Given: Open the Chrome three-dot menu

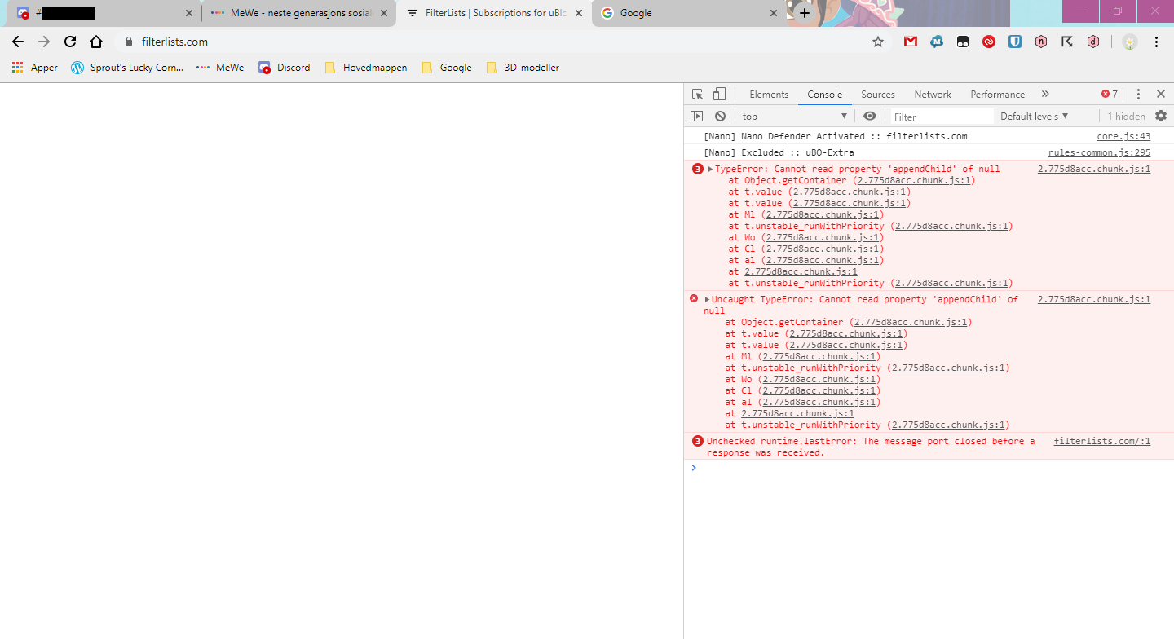Looking at the screenshot, I should tap(1156, 42).
